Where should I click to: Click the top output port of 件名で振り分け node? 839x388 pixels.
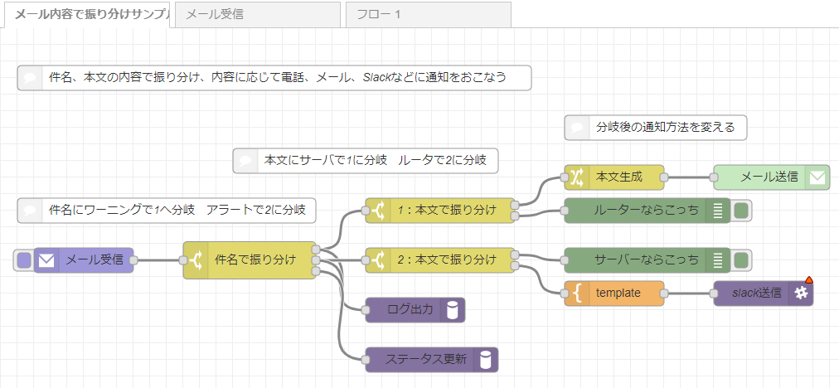[316, 249]
